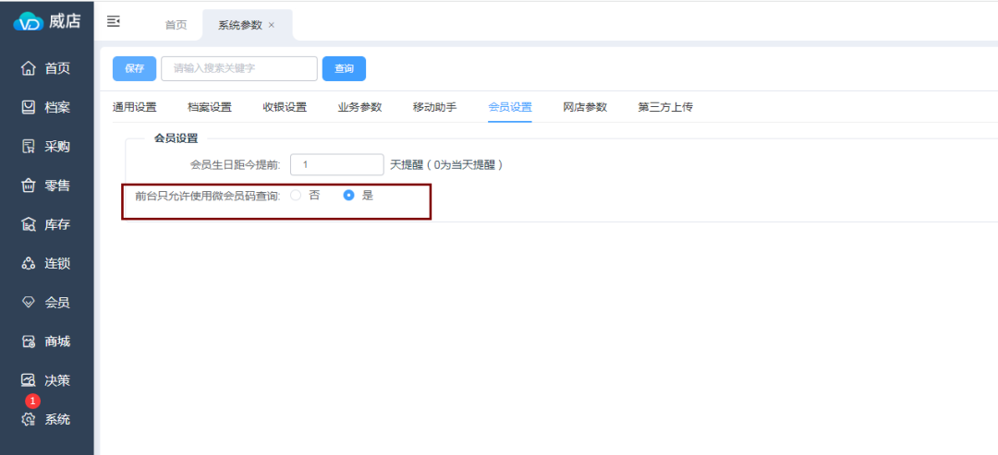This screenshot has height=455, width=998.
Task: Collapse the sidebar with hamburger icon
Action: click(114, 20)
